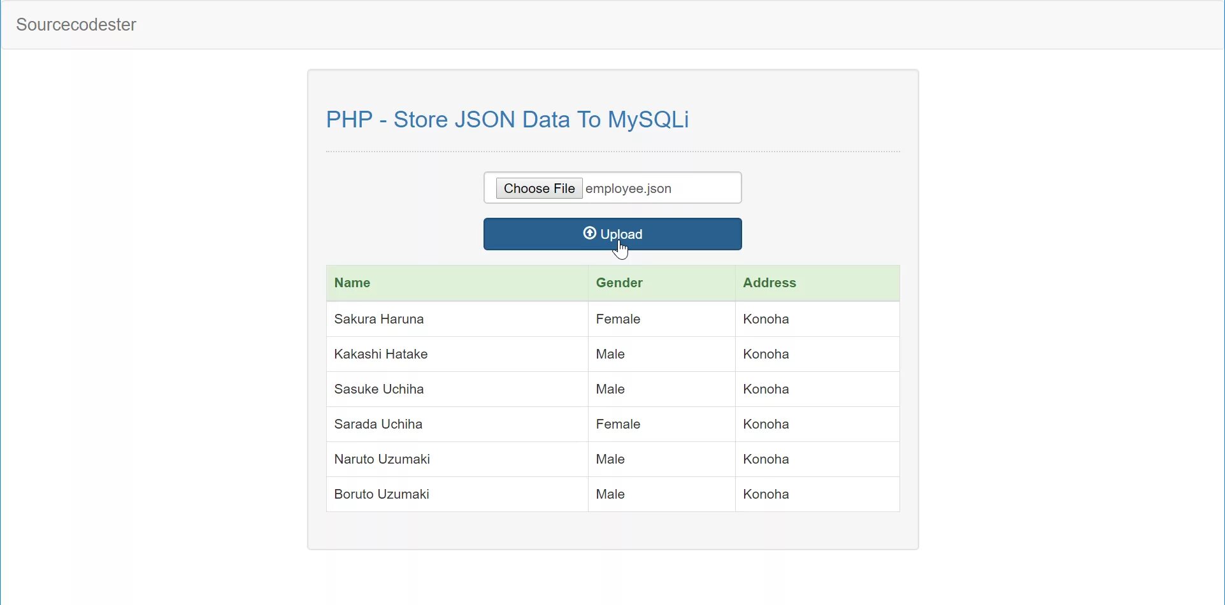Click the Name column header
This screenshot has width=1225, height=605.
(x=352, y=283)
